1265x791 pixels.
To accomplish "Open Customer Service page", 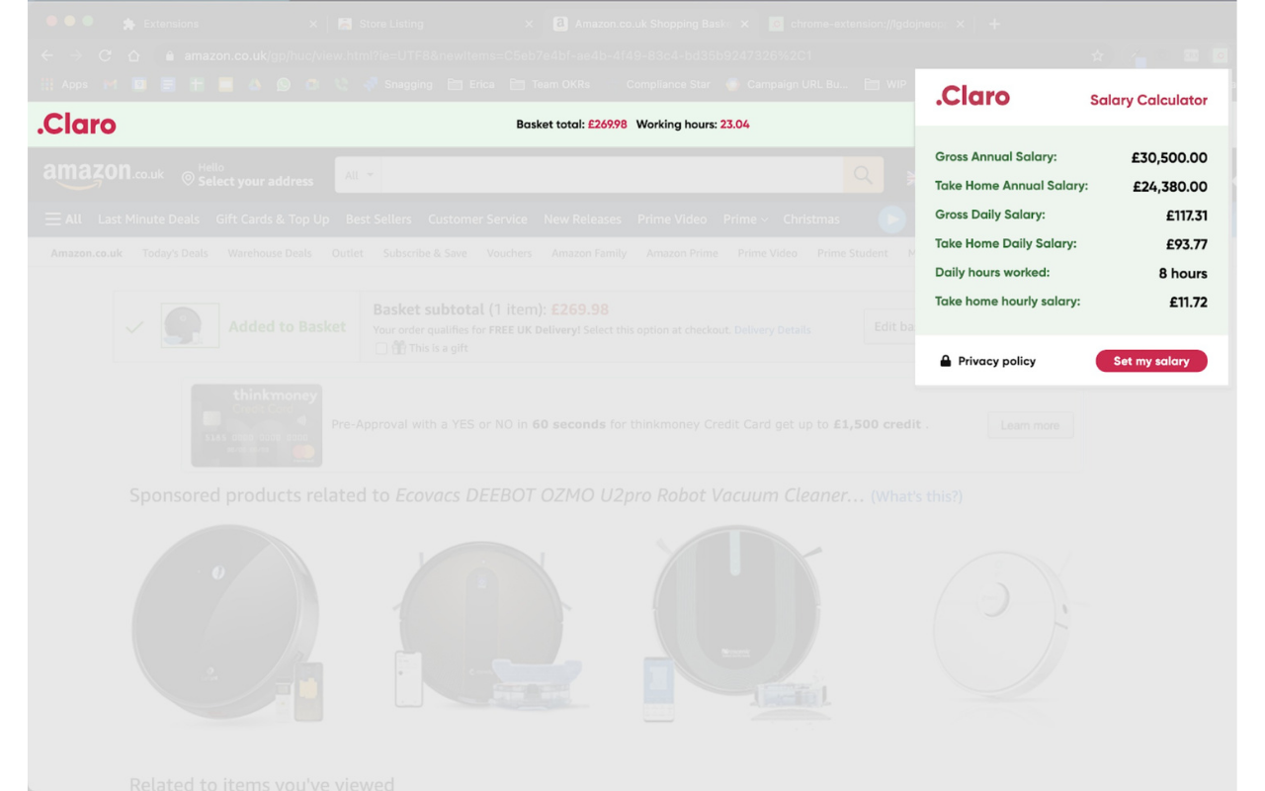I will click(477, 220).
